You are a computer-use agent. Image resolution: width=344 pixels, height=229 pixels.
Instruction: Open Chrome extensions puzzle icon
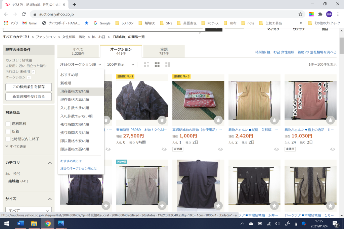320,14
